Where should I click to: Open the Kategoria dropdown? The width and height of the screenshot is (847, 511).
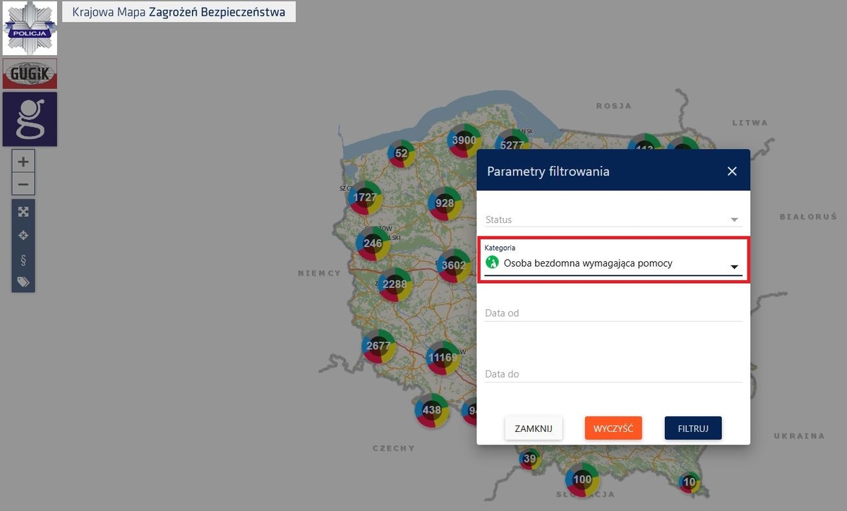607,263
